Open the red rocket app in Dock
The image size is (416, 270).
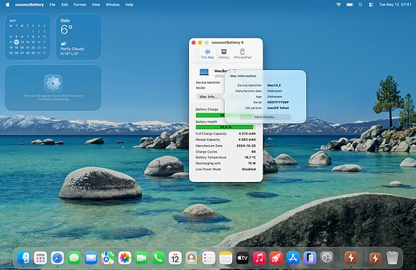(276, 258)
